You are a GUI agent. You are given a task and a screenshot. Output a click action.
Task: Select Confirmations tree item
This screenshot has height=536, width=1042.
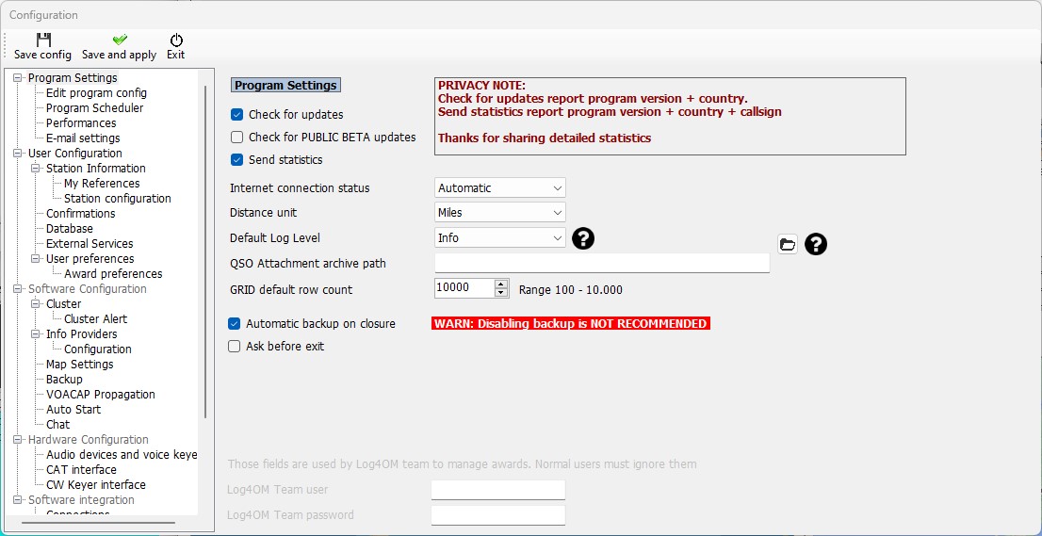click(80, 213)
